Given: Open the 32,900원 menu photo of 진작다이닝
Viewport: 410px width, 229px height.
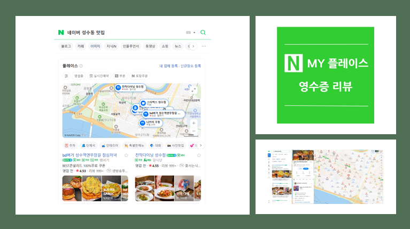Looking at the screenshot, I should (x=184, y=188).
